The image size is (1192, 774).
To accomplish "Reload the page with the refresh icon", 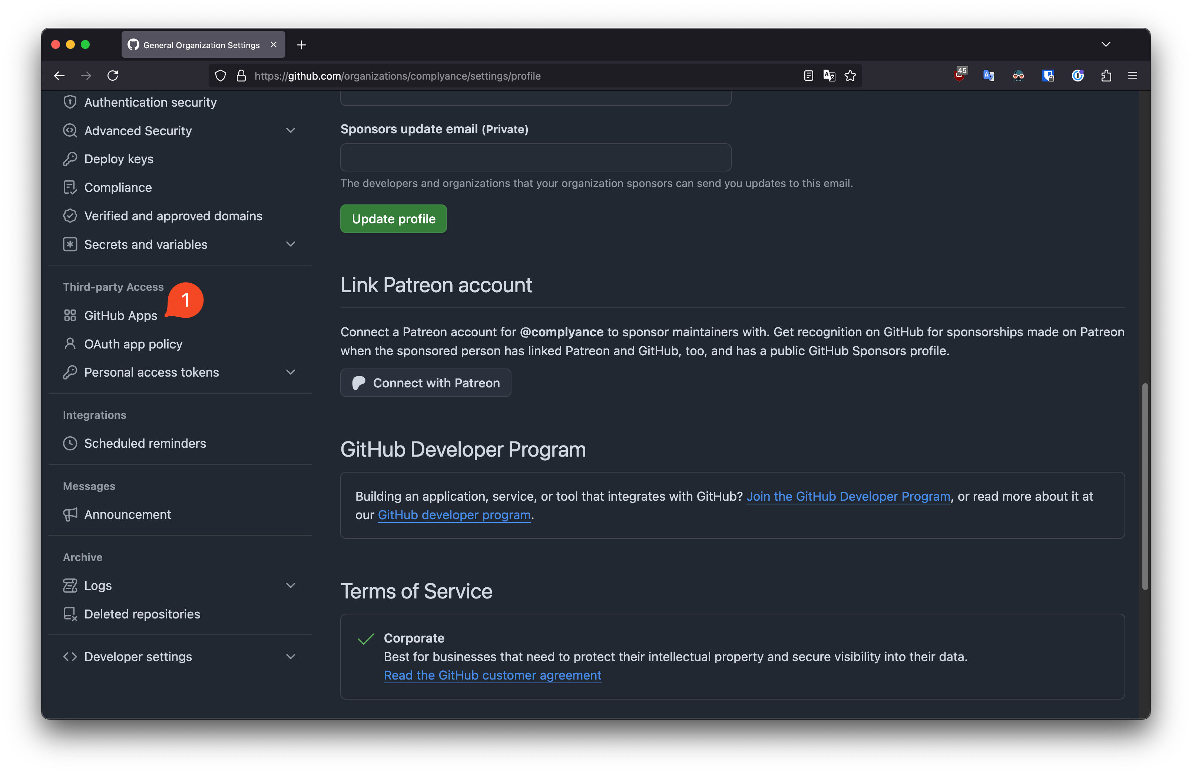I will tap(113, 76).
